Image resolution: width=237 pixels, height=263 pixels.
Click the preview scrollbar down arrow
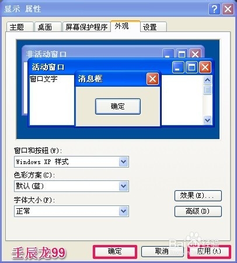click(x=207, y=120)
